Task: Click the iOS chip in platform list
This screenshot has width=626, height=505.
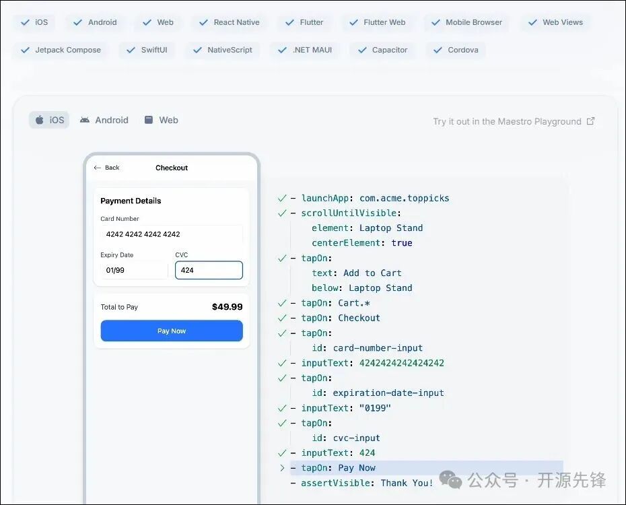Action: pos(34,22)
